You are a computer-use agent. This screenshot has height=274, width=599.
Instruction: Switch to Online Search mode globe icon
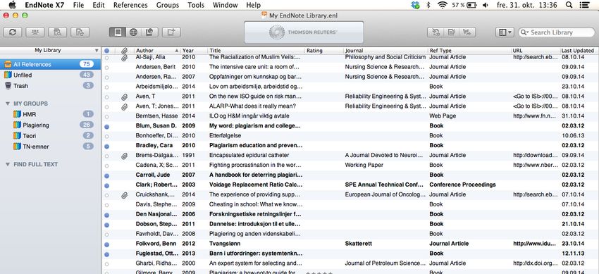coord(133,32)
